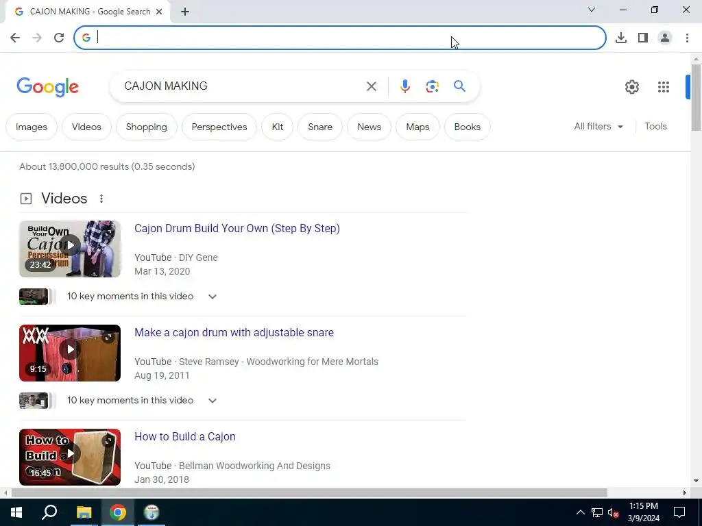Toggle the Chrome side panel icon
This screenshot has width=702, height=526.
pyautogui.click(x=643, y=38)
